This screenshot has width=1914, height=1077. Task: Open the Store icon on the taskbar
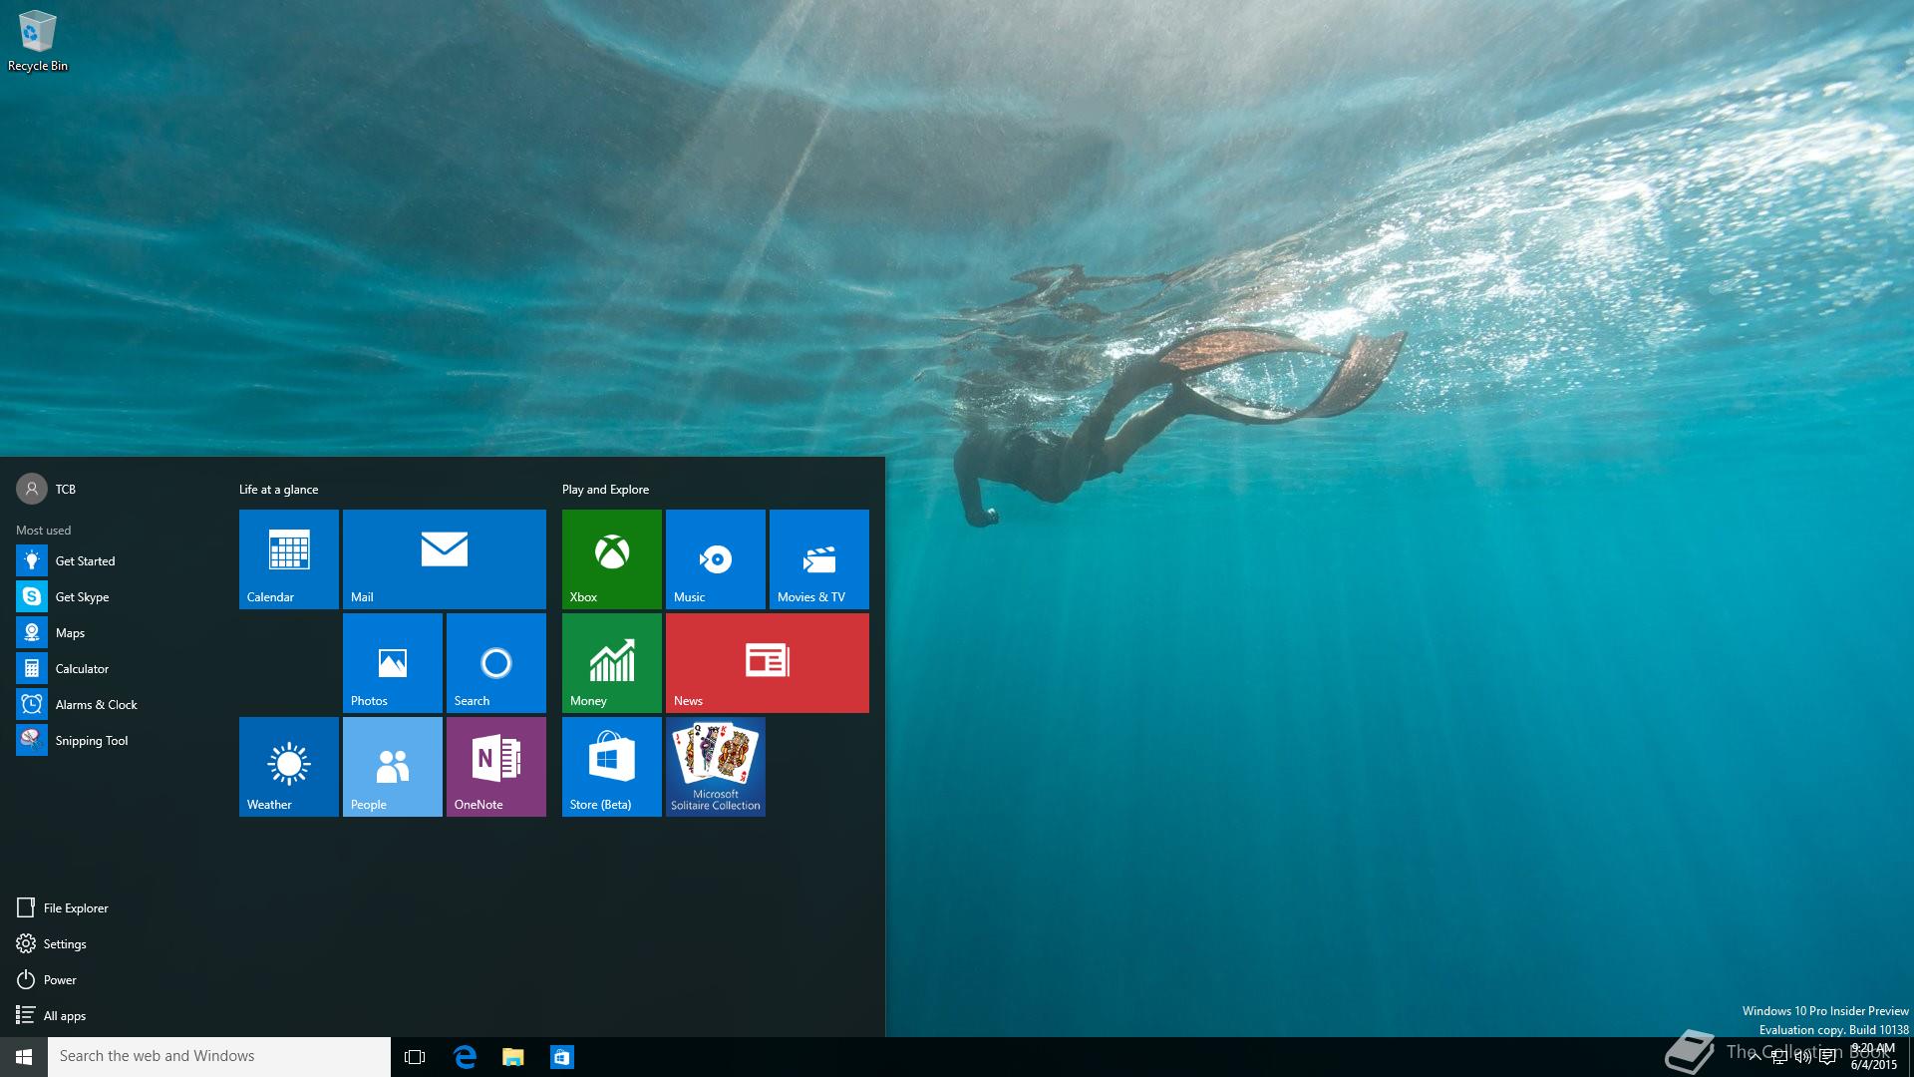[561, 1057]
